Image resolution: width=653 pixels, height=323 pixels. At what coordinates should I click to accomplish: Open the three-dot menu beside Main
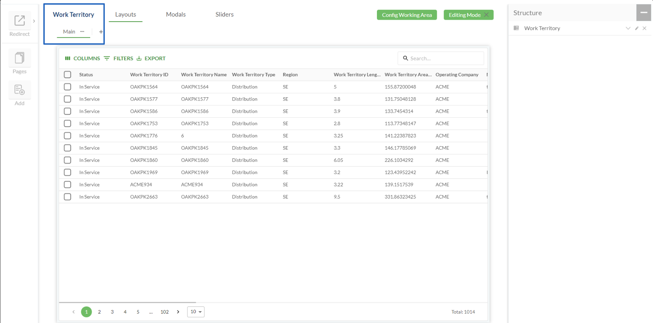coord(82,32)
